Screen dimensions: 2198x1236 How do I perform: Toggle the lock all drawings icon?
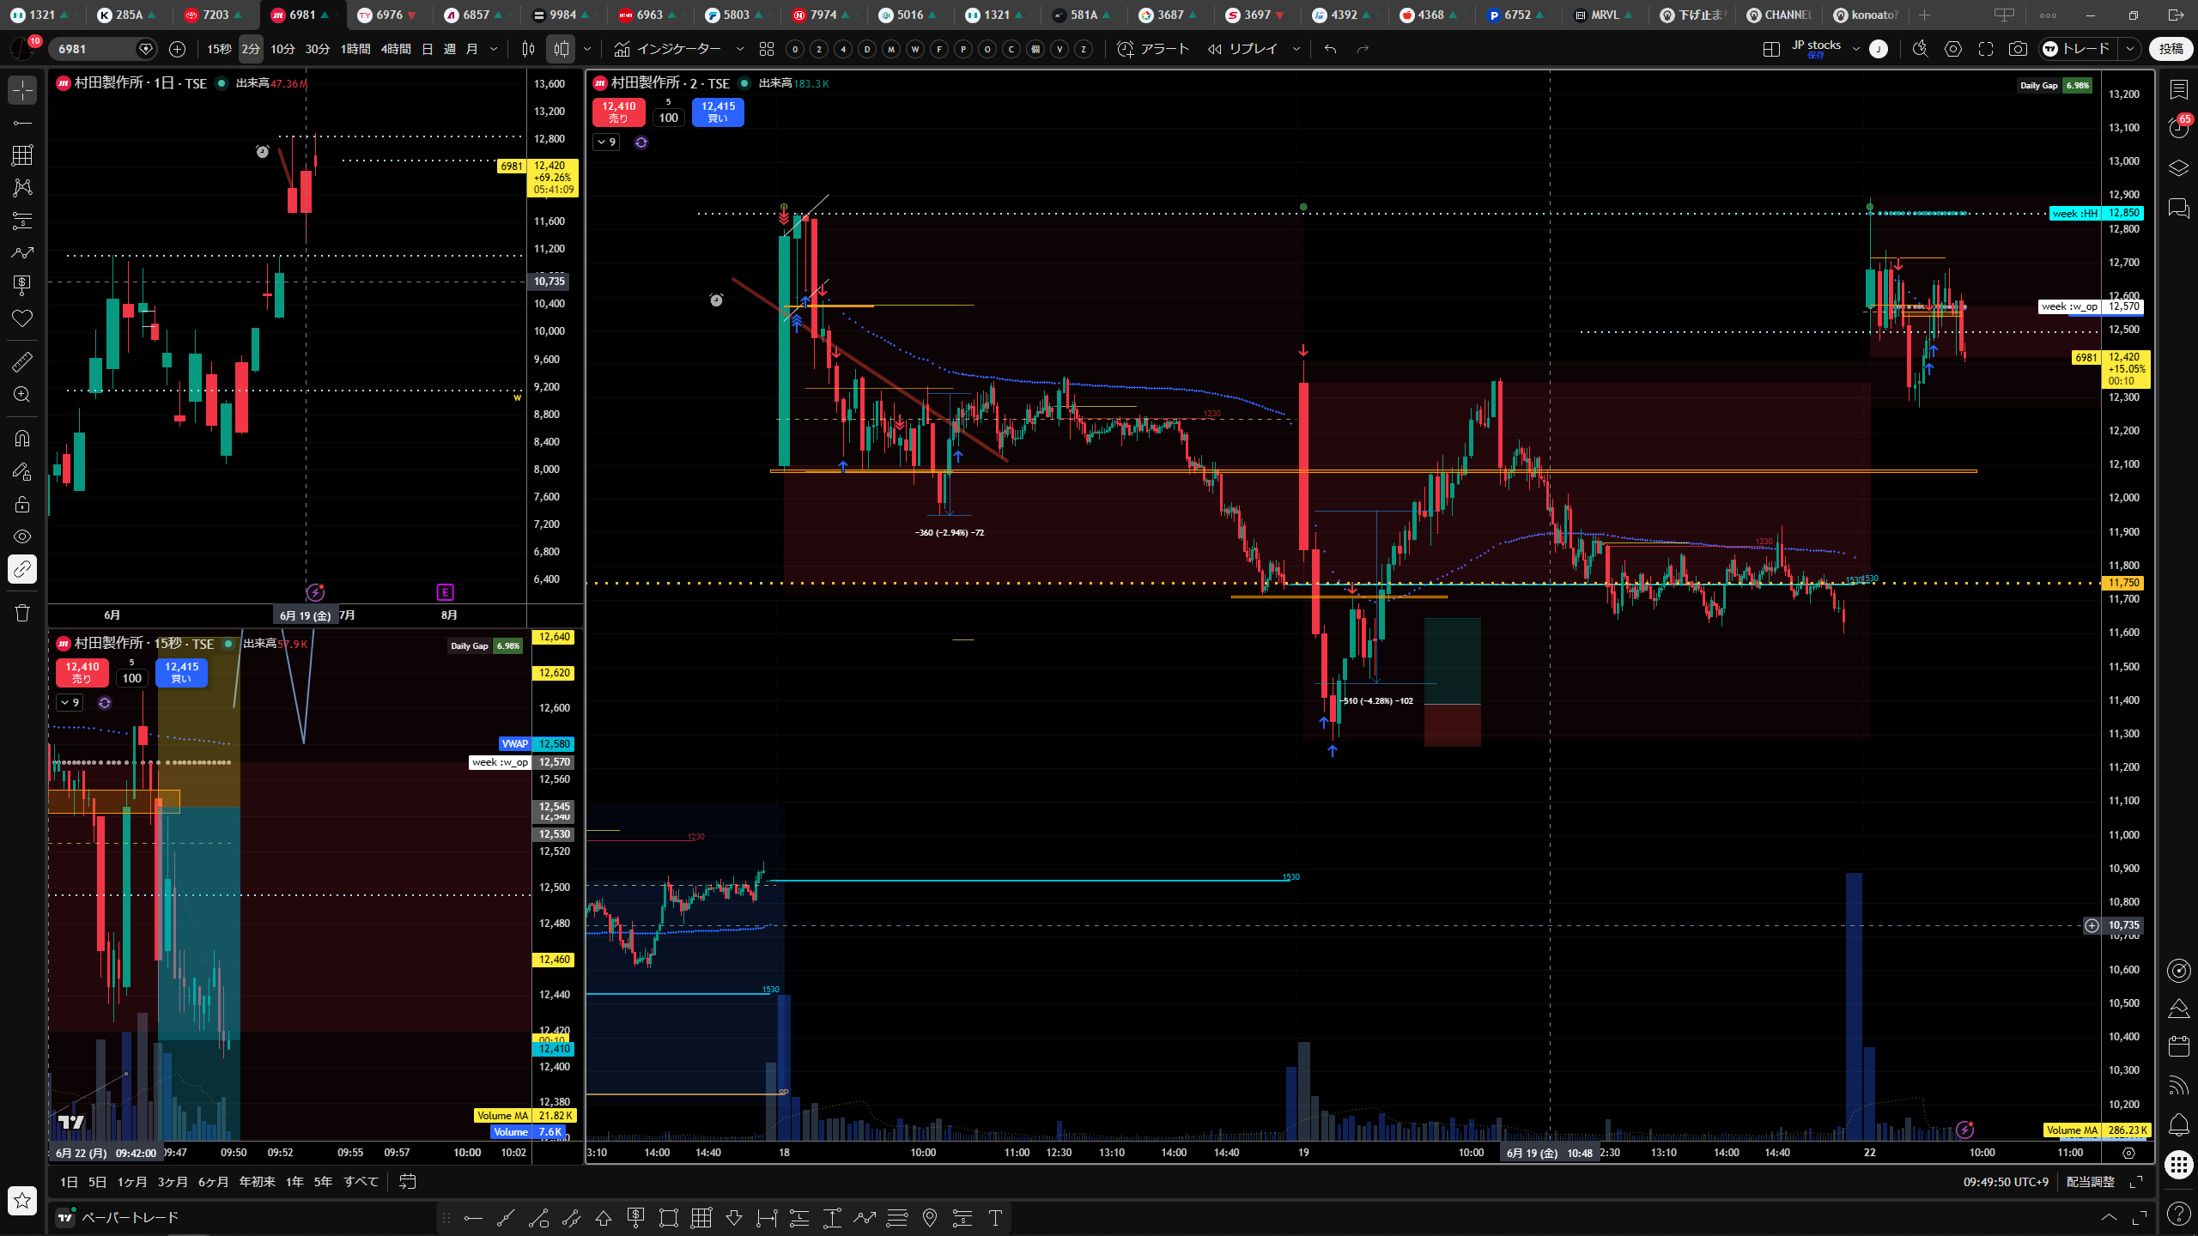point(22,504)
